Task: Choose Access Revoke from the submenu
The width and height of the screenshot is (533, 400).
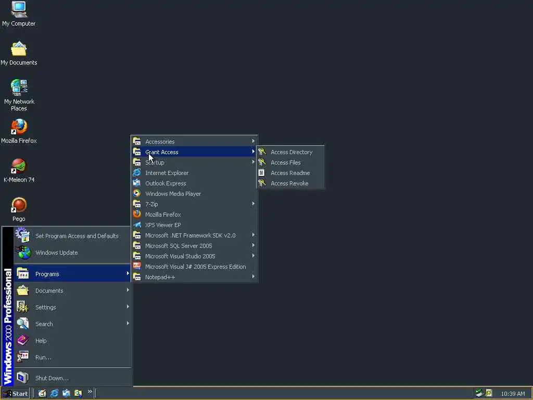Action: [290, 183]
